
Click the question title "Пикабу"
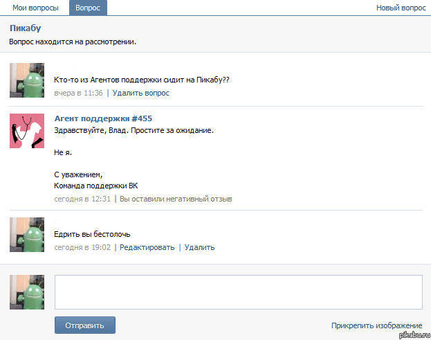pyautogui.click(x=26, y=28)
